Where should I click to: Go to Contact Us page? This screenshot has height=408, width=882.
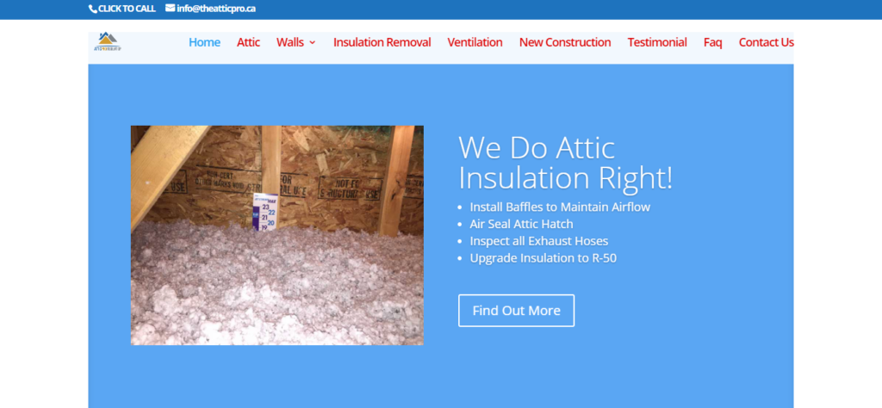[766, 43]
